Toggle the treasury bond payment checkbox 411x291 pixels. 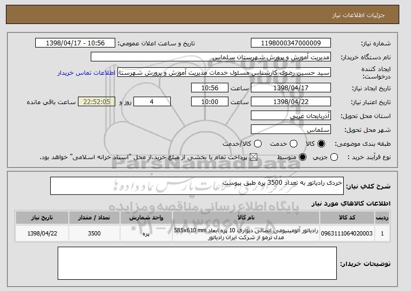pos(253,158)
